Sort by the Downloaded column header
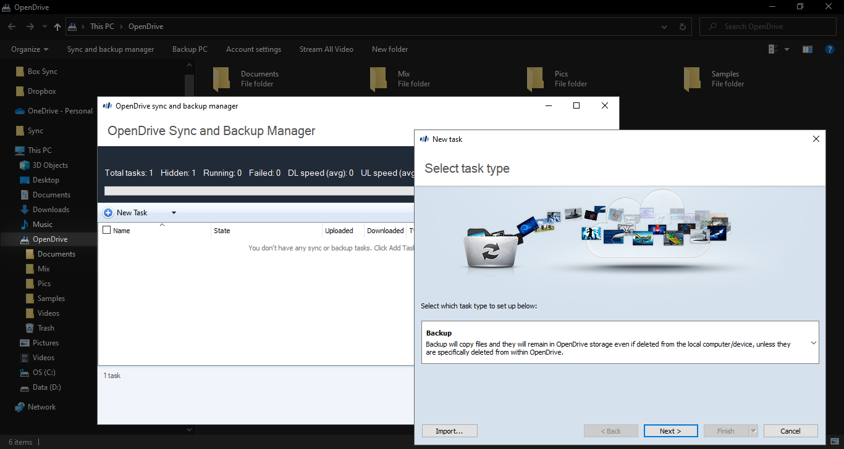 tap(385, 231)
